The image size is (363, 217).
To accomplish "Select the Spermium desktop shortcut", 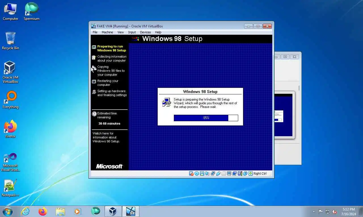I will [x=31, y=12].
